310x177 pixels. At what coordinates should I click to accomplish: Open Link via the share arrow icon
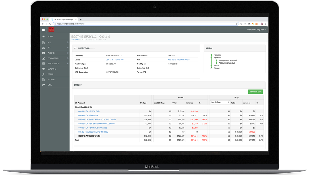click(43, 85)
